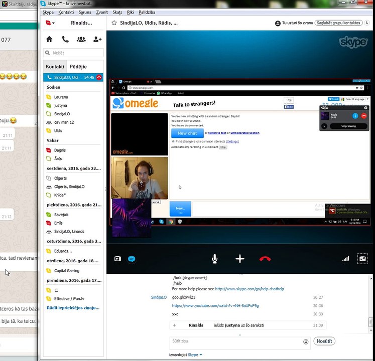Image resolution: width=375 pixels, height=361 pixels.
Task: Open Skype home via the house icon
Action: [49, 39]
